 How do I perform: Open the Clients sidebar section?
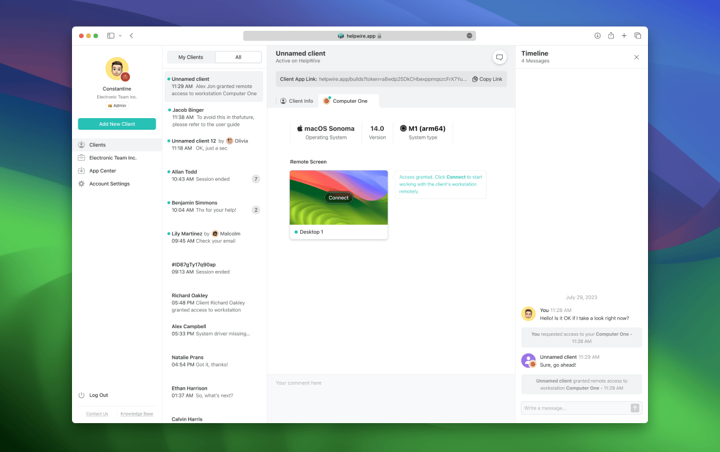117,145
